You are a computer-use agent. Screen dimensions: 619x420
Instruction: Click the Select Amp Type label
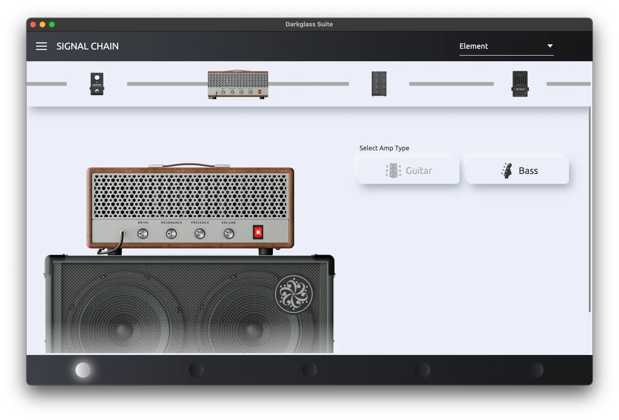pyautogui.click(x=384, y=148)
